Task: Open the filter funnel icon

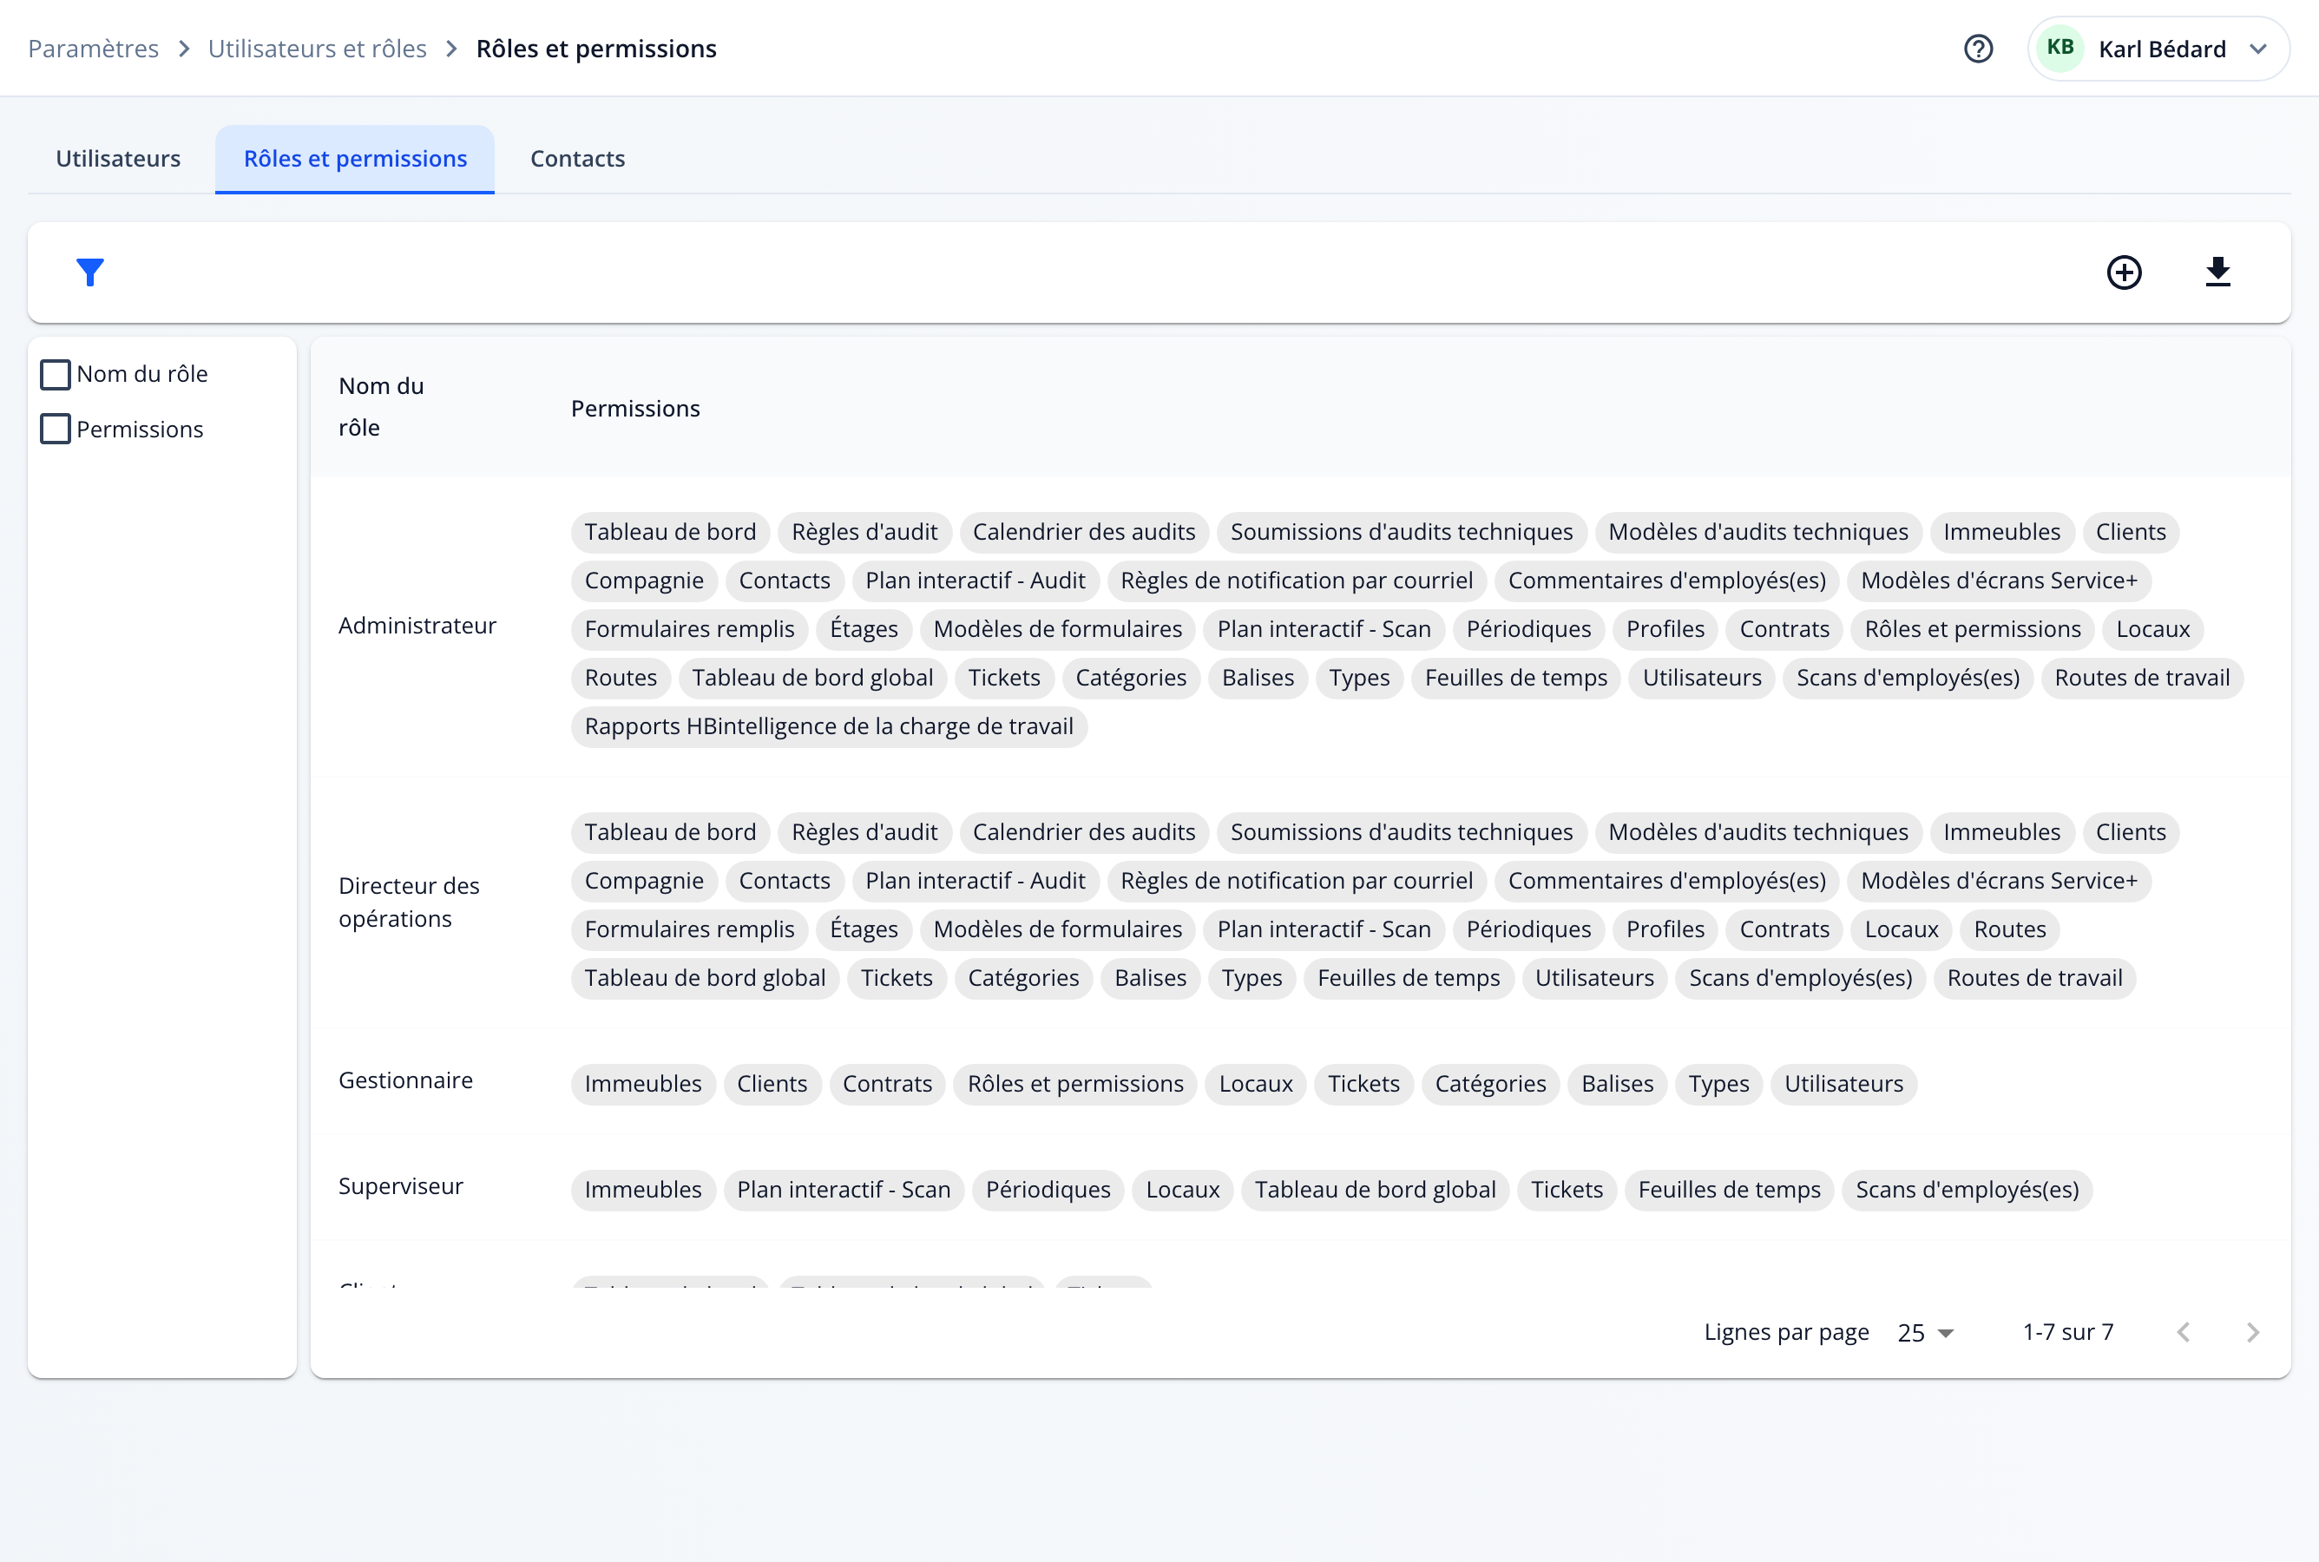Action: tap(89, 272)
